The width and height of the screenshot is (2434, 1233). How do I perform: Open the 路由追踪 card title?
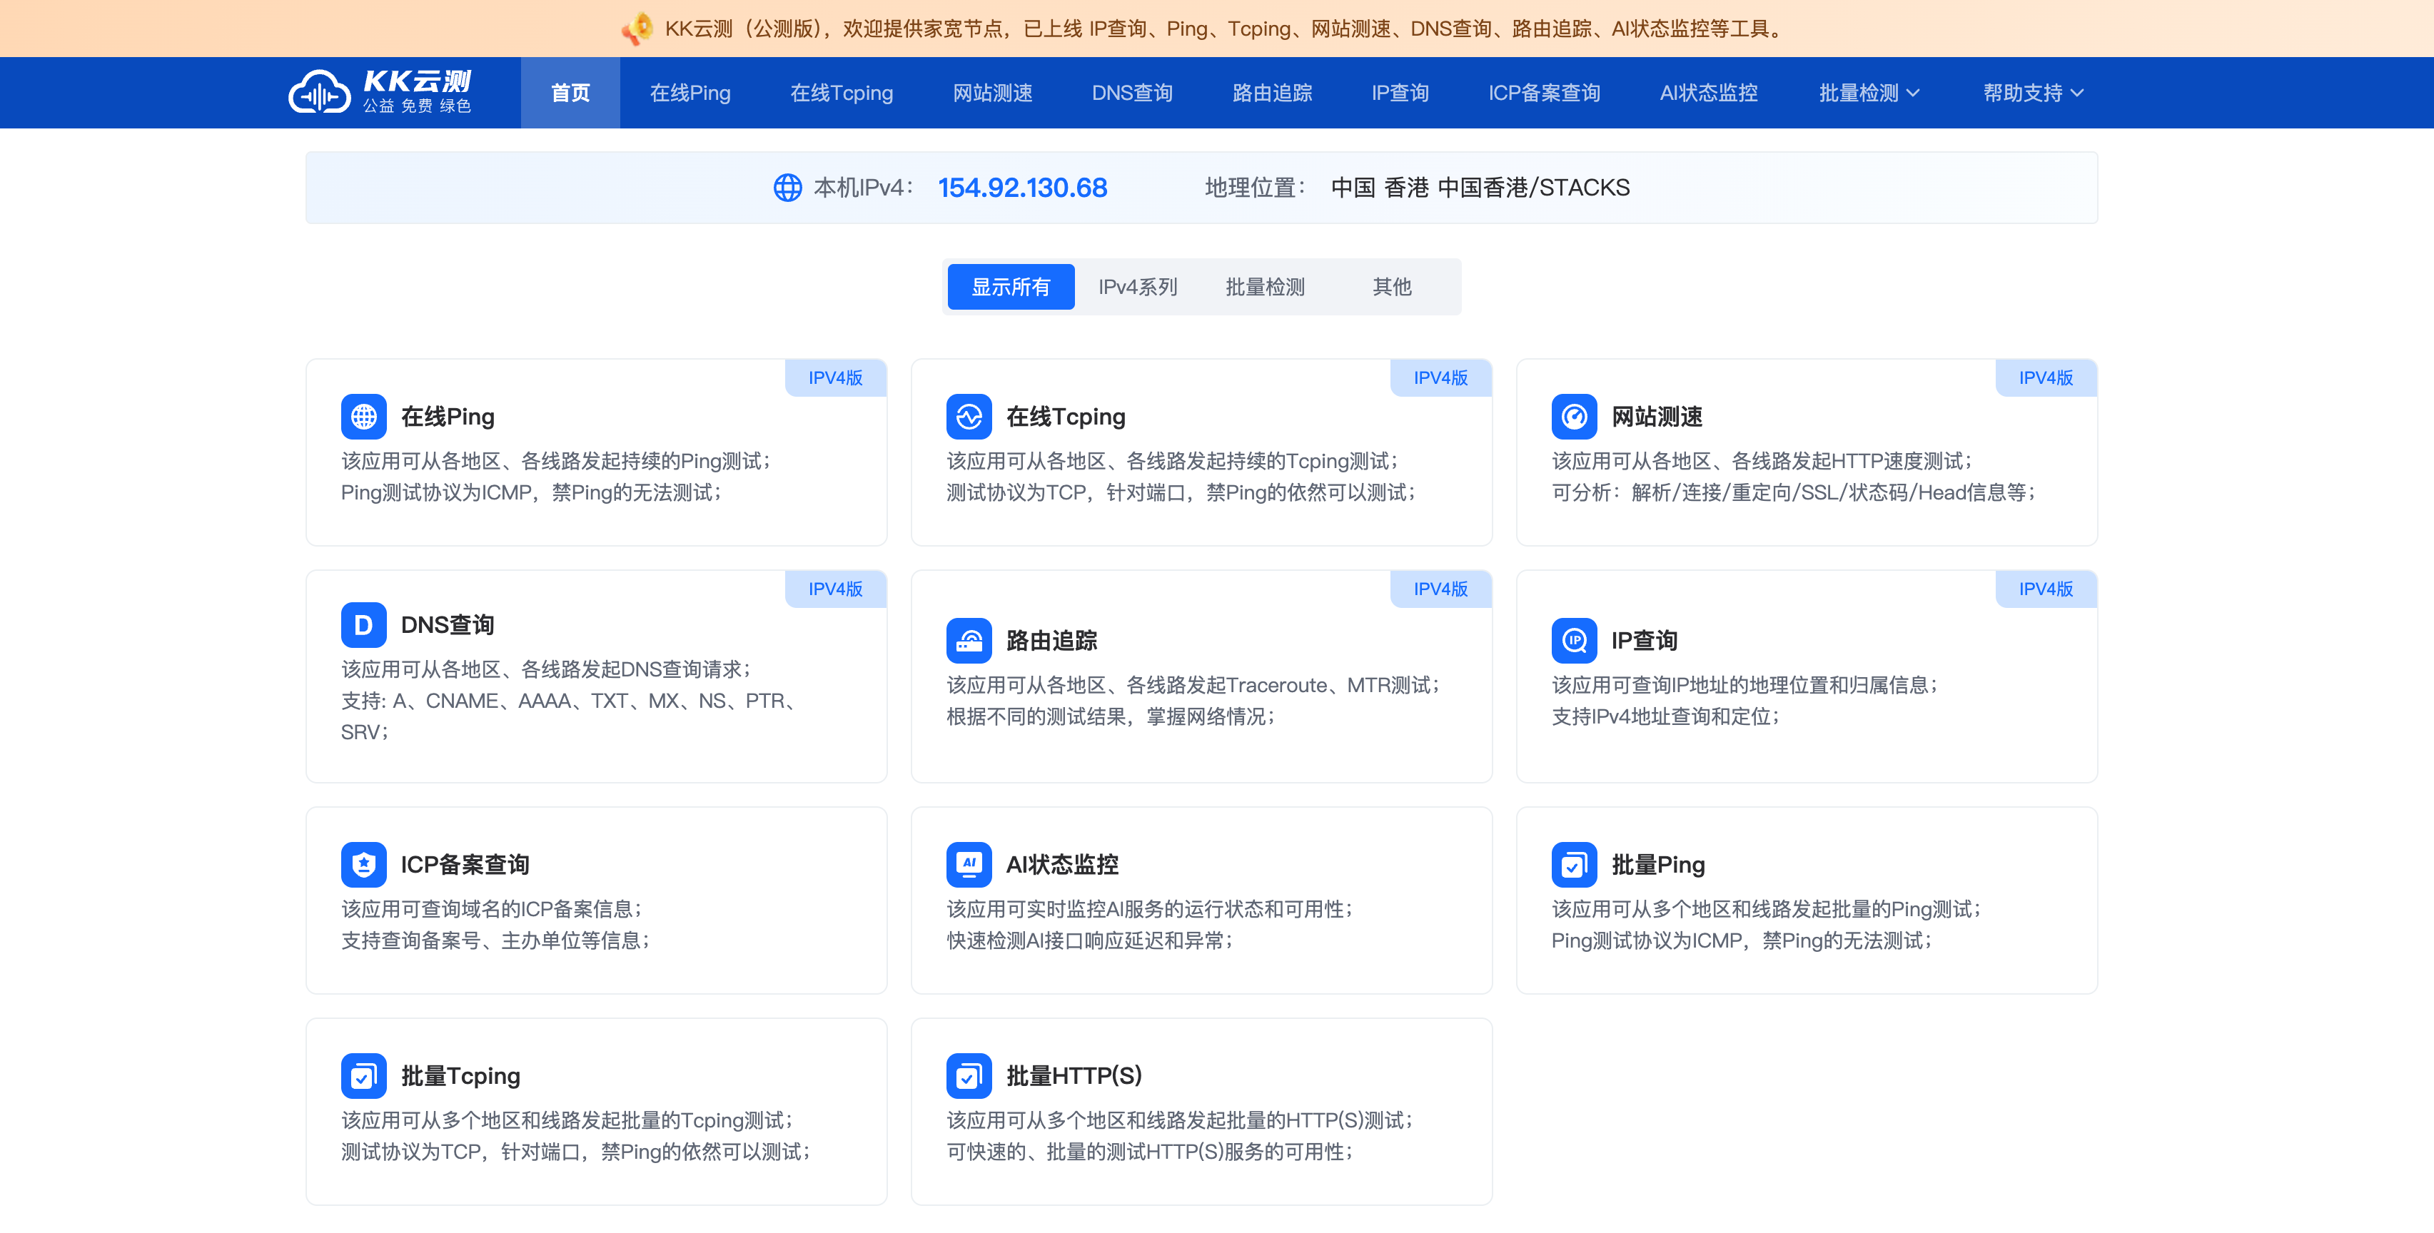[1051, 641]
